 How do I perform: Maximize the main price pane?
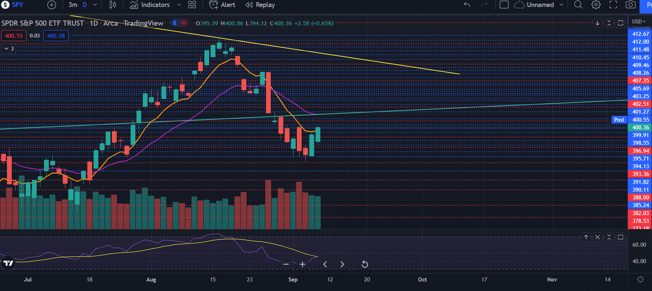coord(620,23)
